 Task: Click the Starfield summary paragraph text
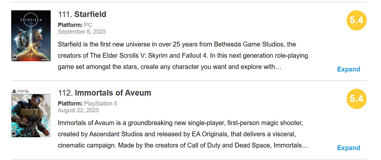point(183,56)
